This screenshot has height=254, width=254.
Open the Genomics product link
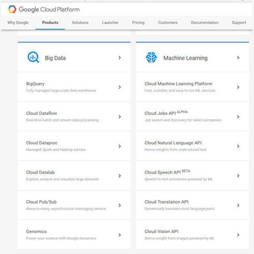pyautogui.click(x=36, y=231)
